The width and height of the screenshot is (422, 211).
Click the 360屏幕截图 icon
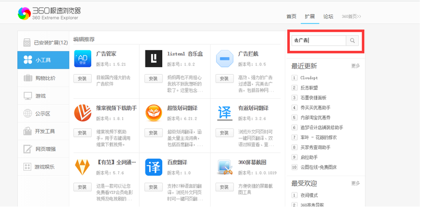tap(225, 167)
